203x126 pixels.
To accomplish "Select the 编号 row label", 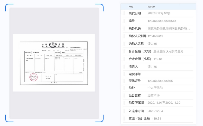I will (x=132, y=21).
